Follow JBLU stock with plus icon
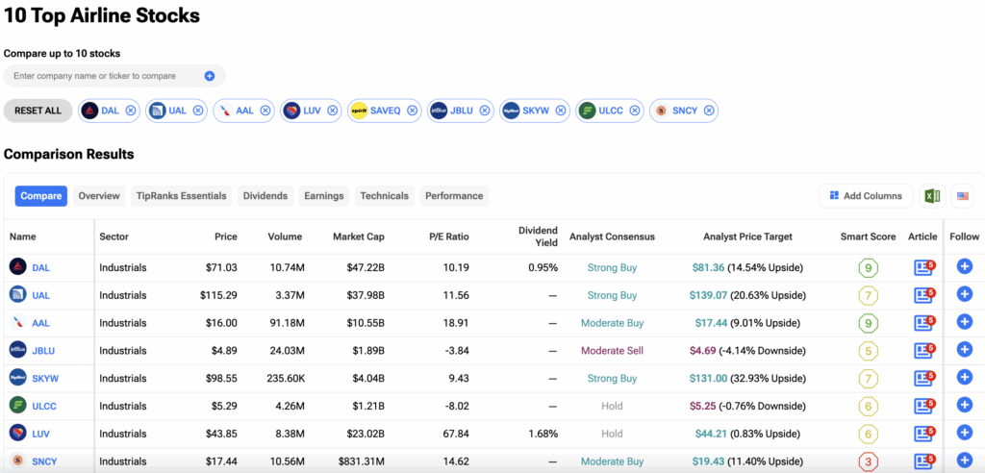Viewport: 985px width, 473px height. (x=964, y=351)
